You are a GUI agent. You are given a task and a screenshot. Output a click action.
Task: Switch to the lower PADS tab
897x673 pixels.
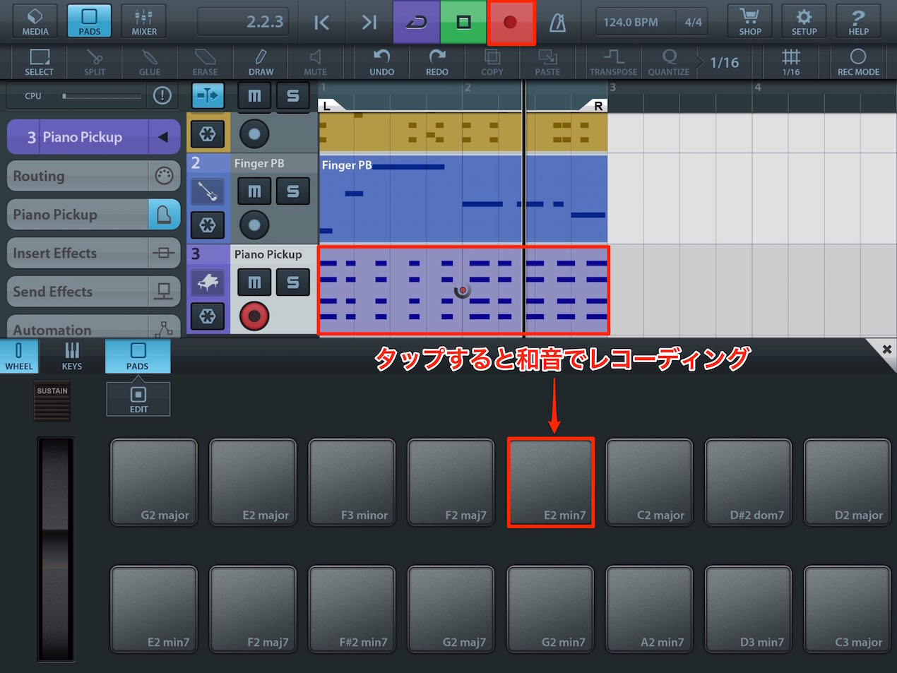138,356
